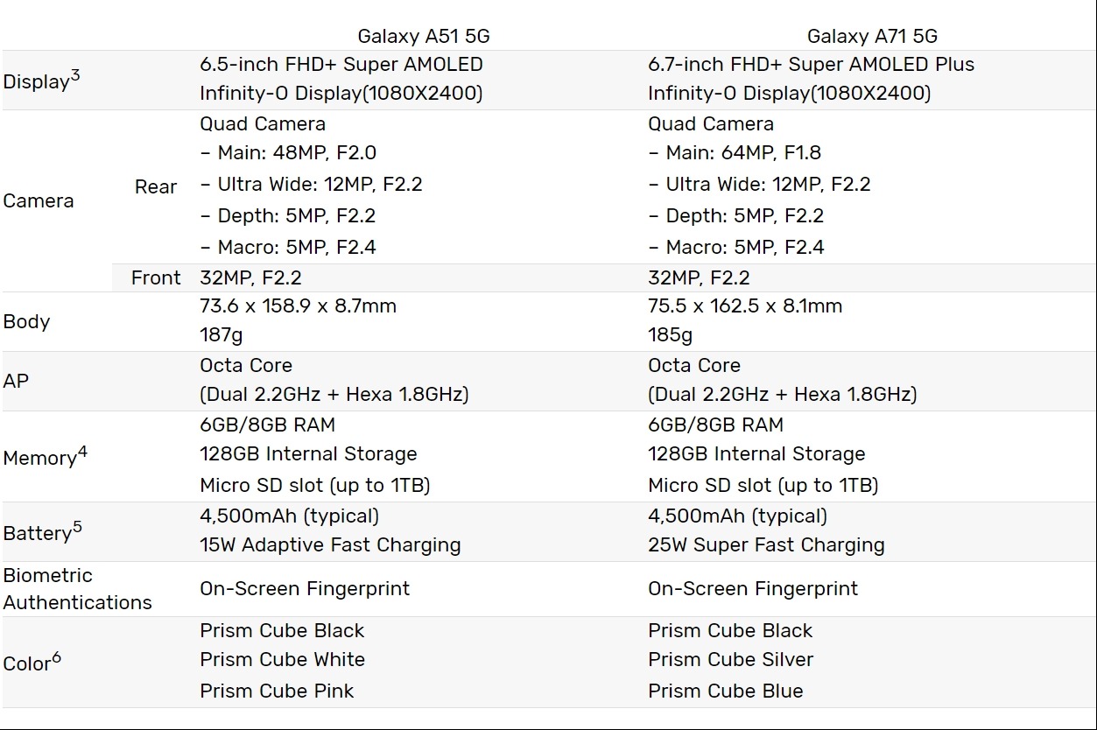Select the Biometric Authentications row label
Image resolution: width=1097 pixels, height=730 pixels.
pos(77,589)
